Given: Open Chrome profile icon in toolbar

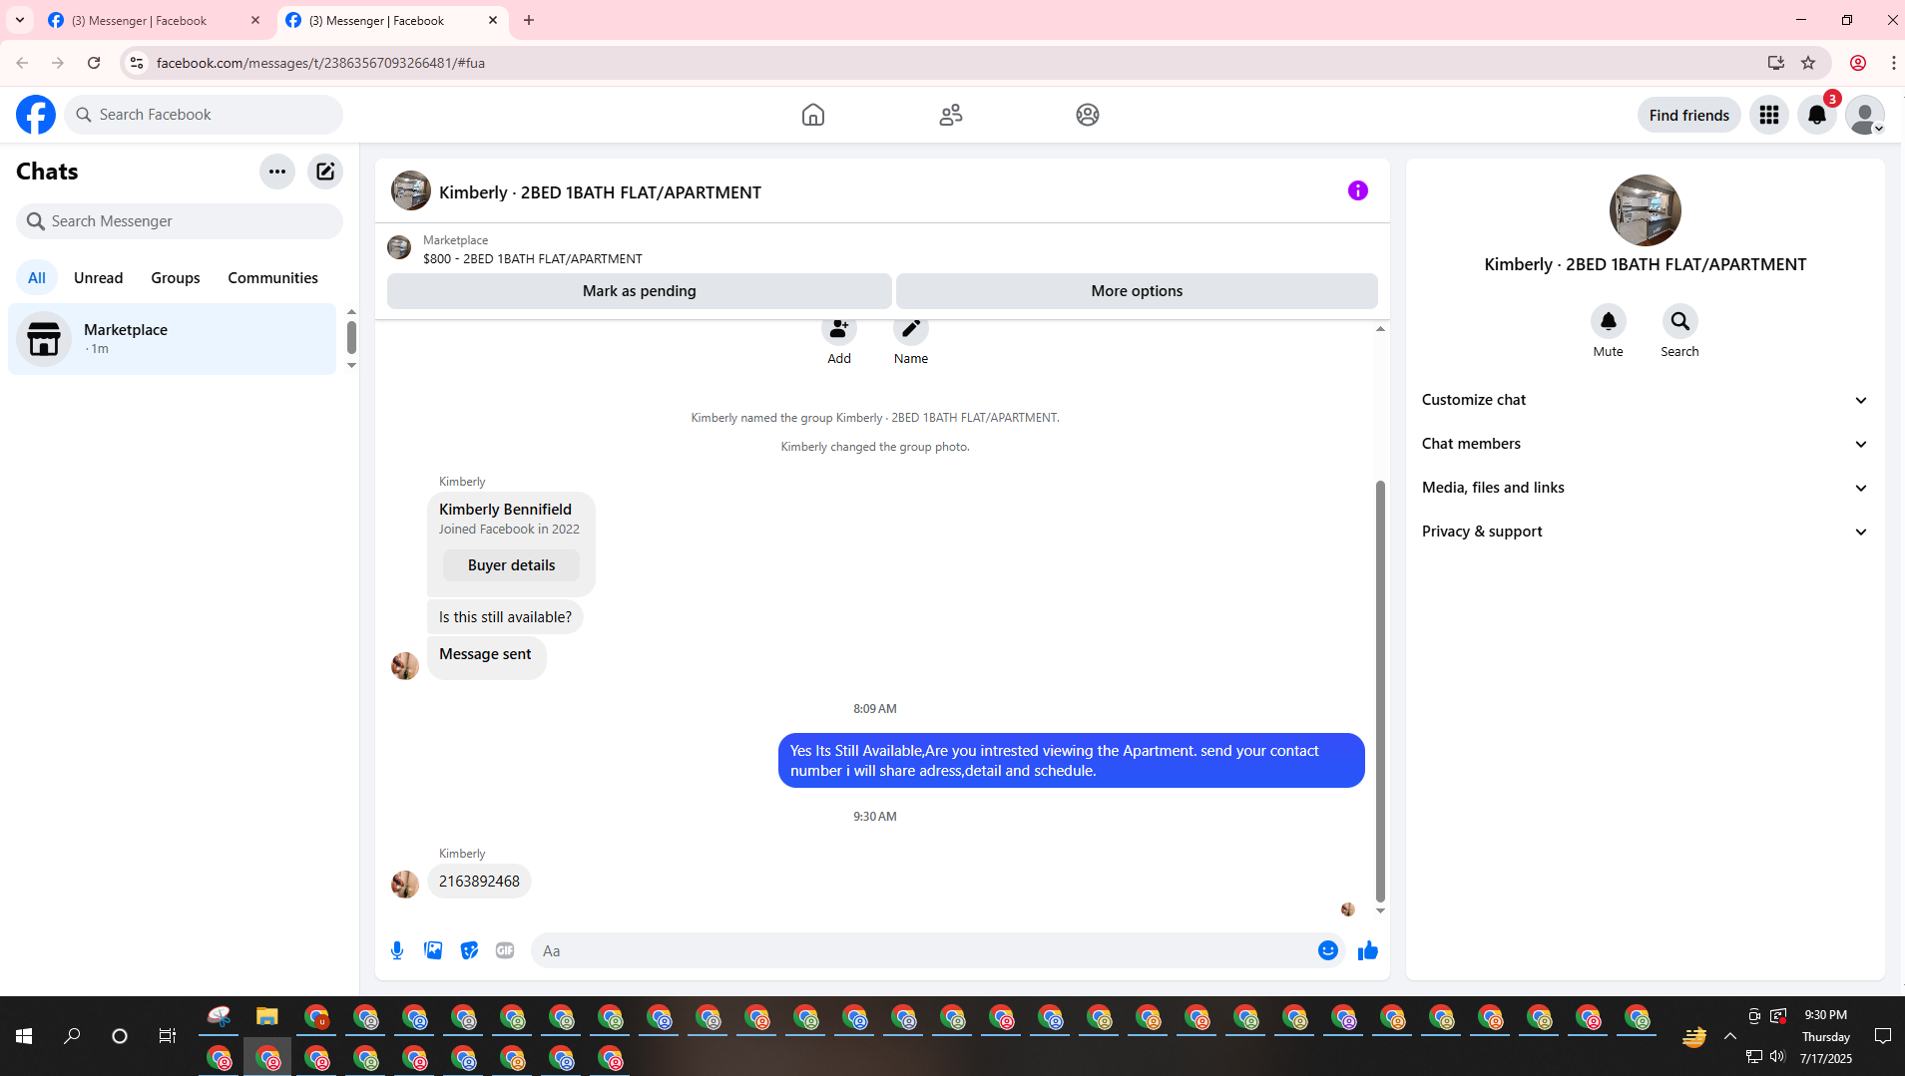Looking at the screenshot, I should tap(1858, 63).
